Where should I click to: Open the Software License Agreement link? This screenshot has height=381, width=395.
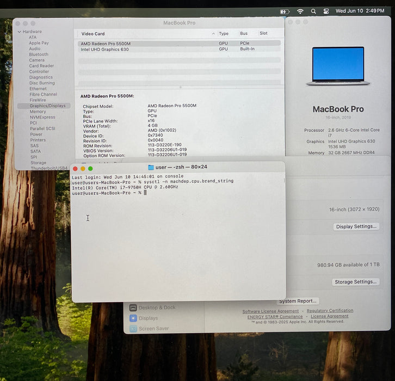(x=270, y=311)
